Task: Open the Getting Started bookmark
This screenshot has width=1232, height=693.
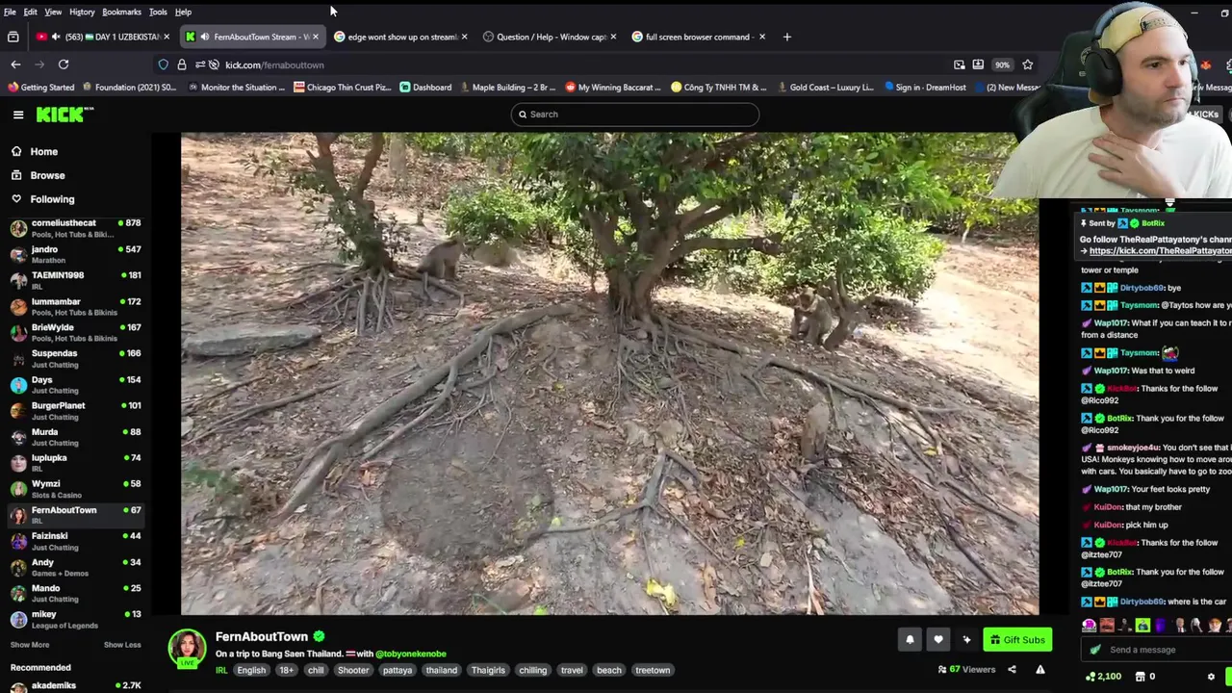Action: tap(40, 88)
